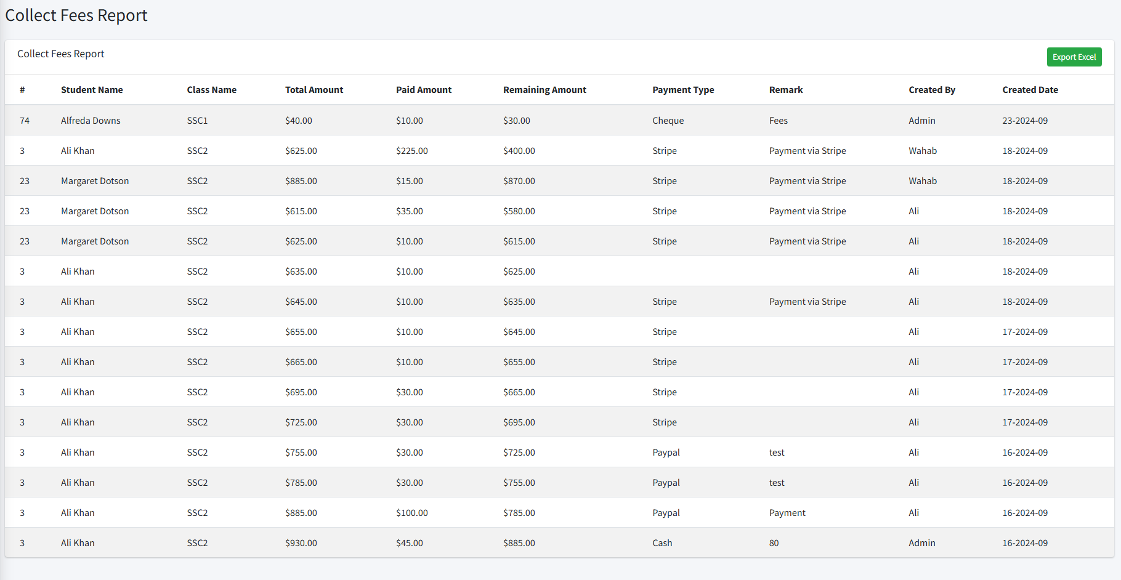The width and height of the screenshot is (1121, 580).
Task: Click the Payment Type column header
Action: (683, 90)
